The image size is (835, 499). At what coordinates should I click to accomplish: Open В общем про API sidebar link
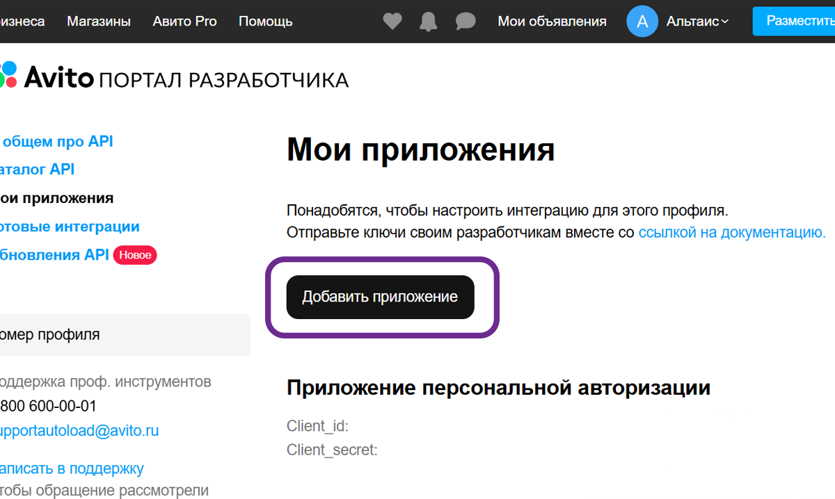point(57,142)
